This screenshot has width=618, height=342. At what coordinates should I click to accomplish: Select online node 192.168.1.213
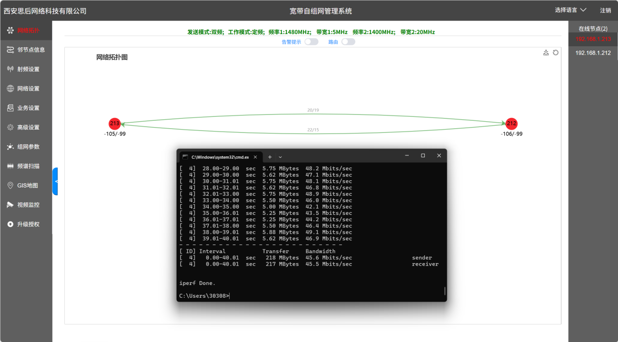593,39
